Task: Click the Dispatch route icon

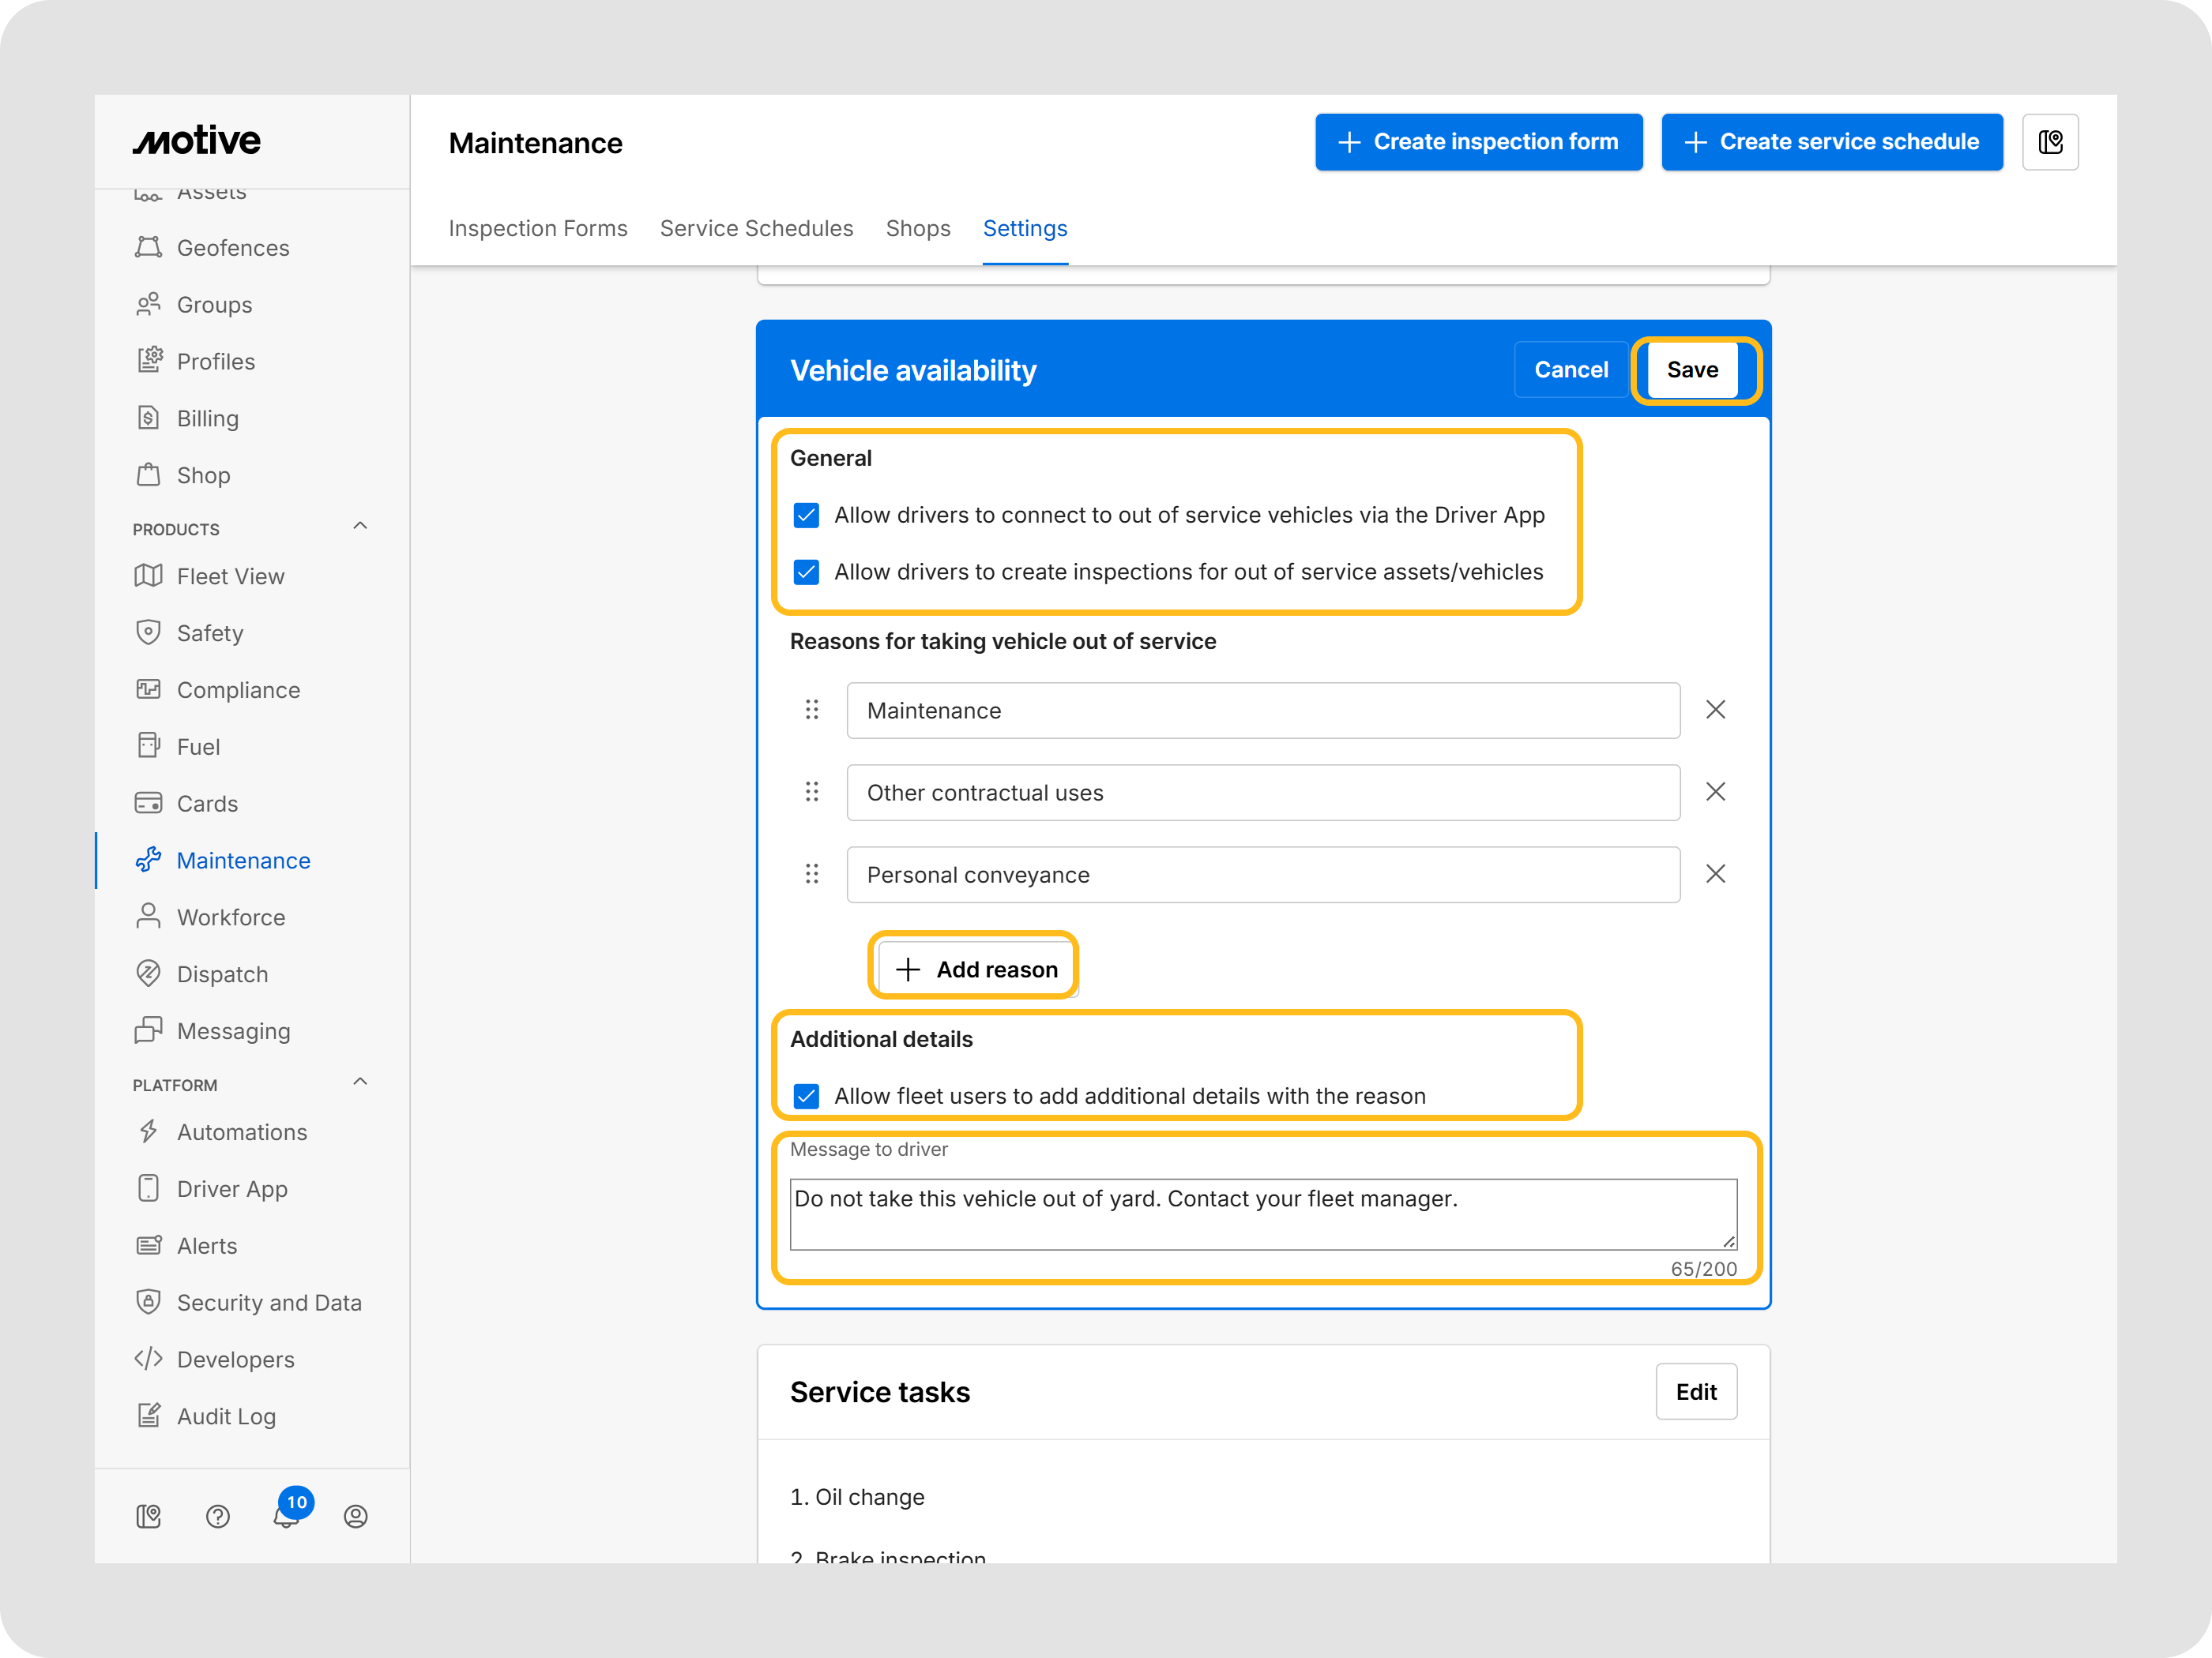Action: pos(148,973)
